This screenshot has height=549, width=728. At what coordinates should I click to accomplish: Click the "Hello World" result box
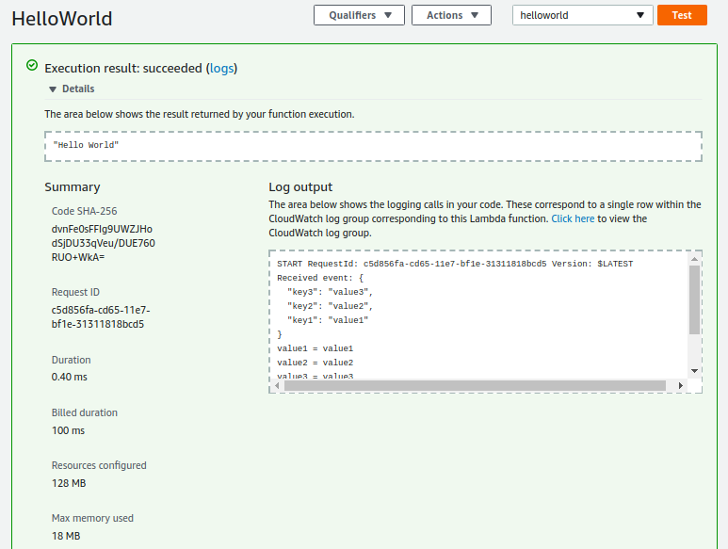(x=373, y=146)
